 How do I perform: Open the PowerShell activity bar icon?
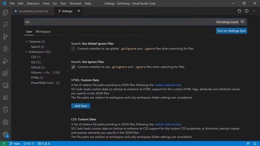click(x=5, y=98)
